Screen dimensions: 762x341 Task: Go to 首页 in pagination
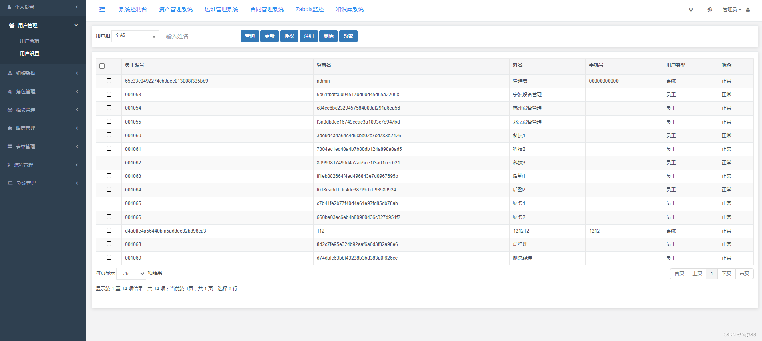tap(679, 274)
